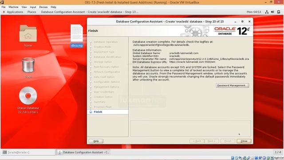Click the Database Operation step
This screenshot has width=284, height=160.
click(106, 42)
